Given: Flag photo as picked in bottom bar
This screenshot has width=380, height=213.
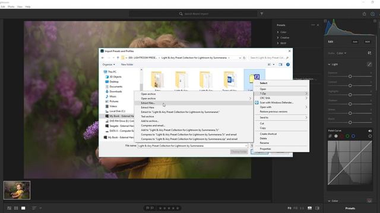Looking at the screenshot, I should [x=147, y=208].
